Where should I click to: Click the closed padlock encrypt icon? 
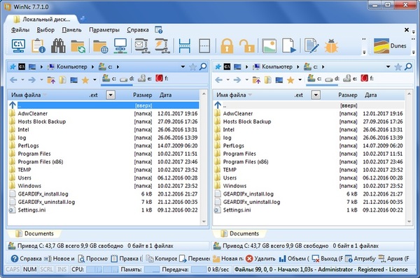tap(227, 45)
